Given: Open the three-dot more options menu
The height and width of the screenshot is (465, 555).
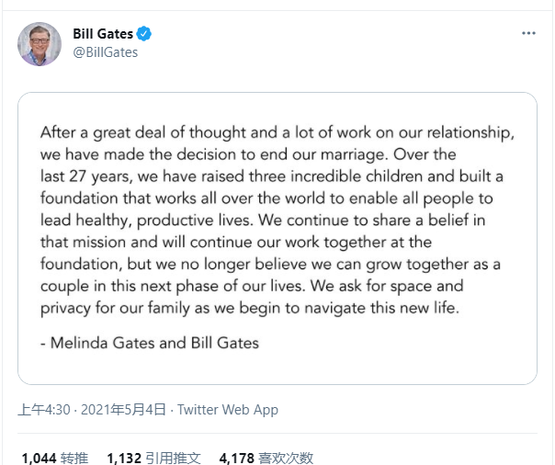Looking at the screenshot, I should (x=528, y=34).
